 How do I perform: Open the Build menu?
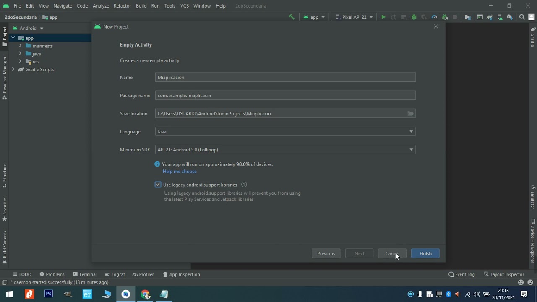[x=141, y=6]
